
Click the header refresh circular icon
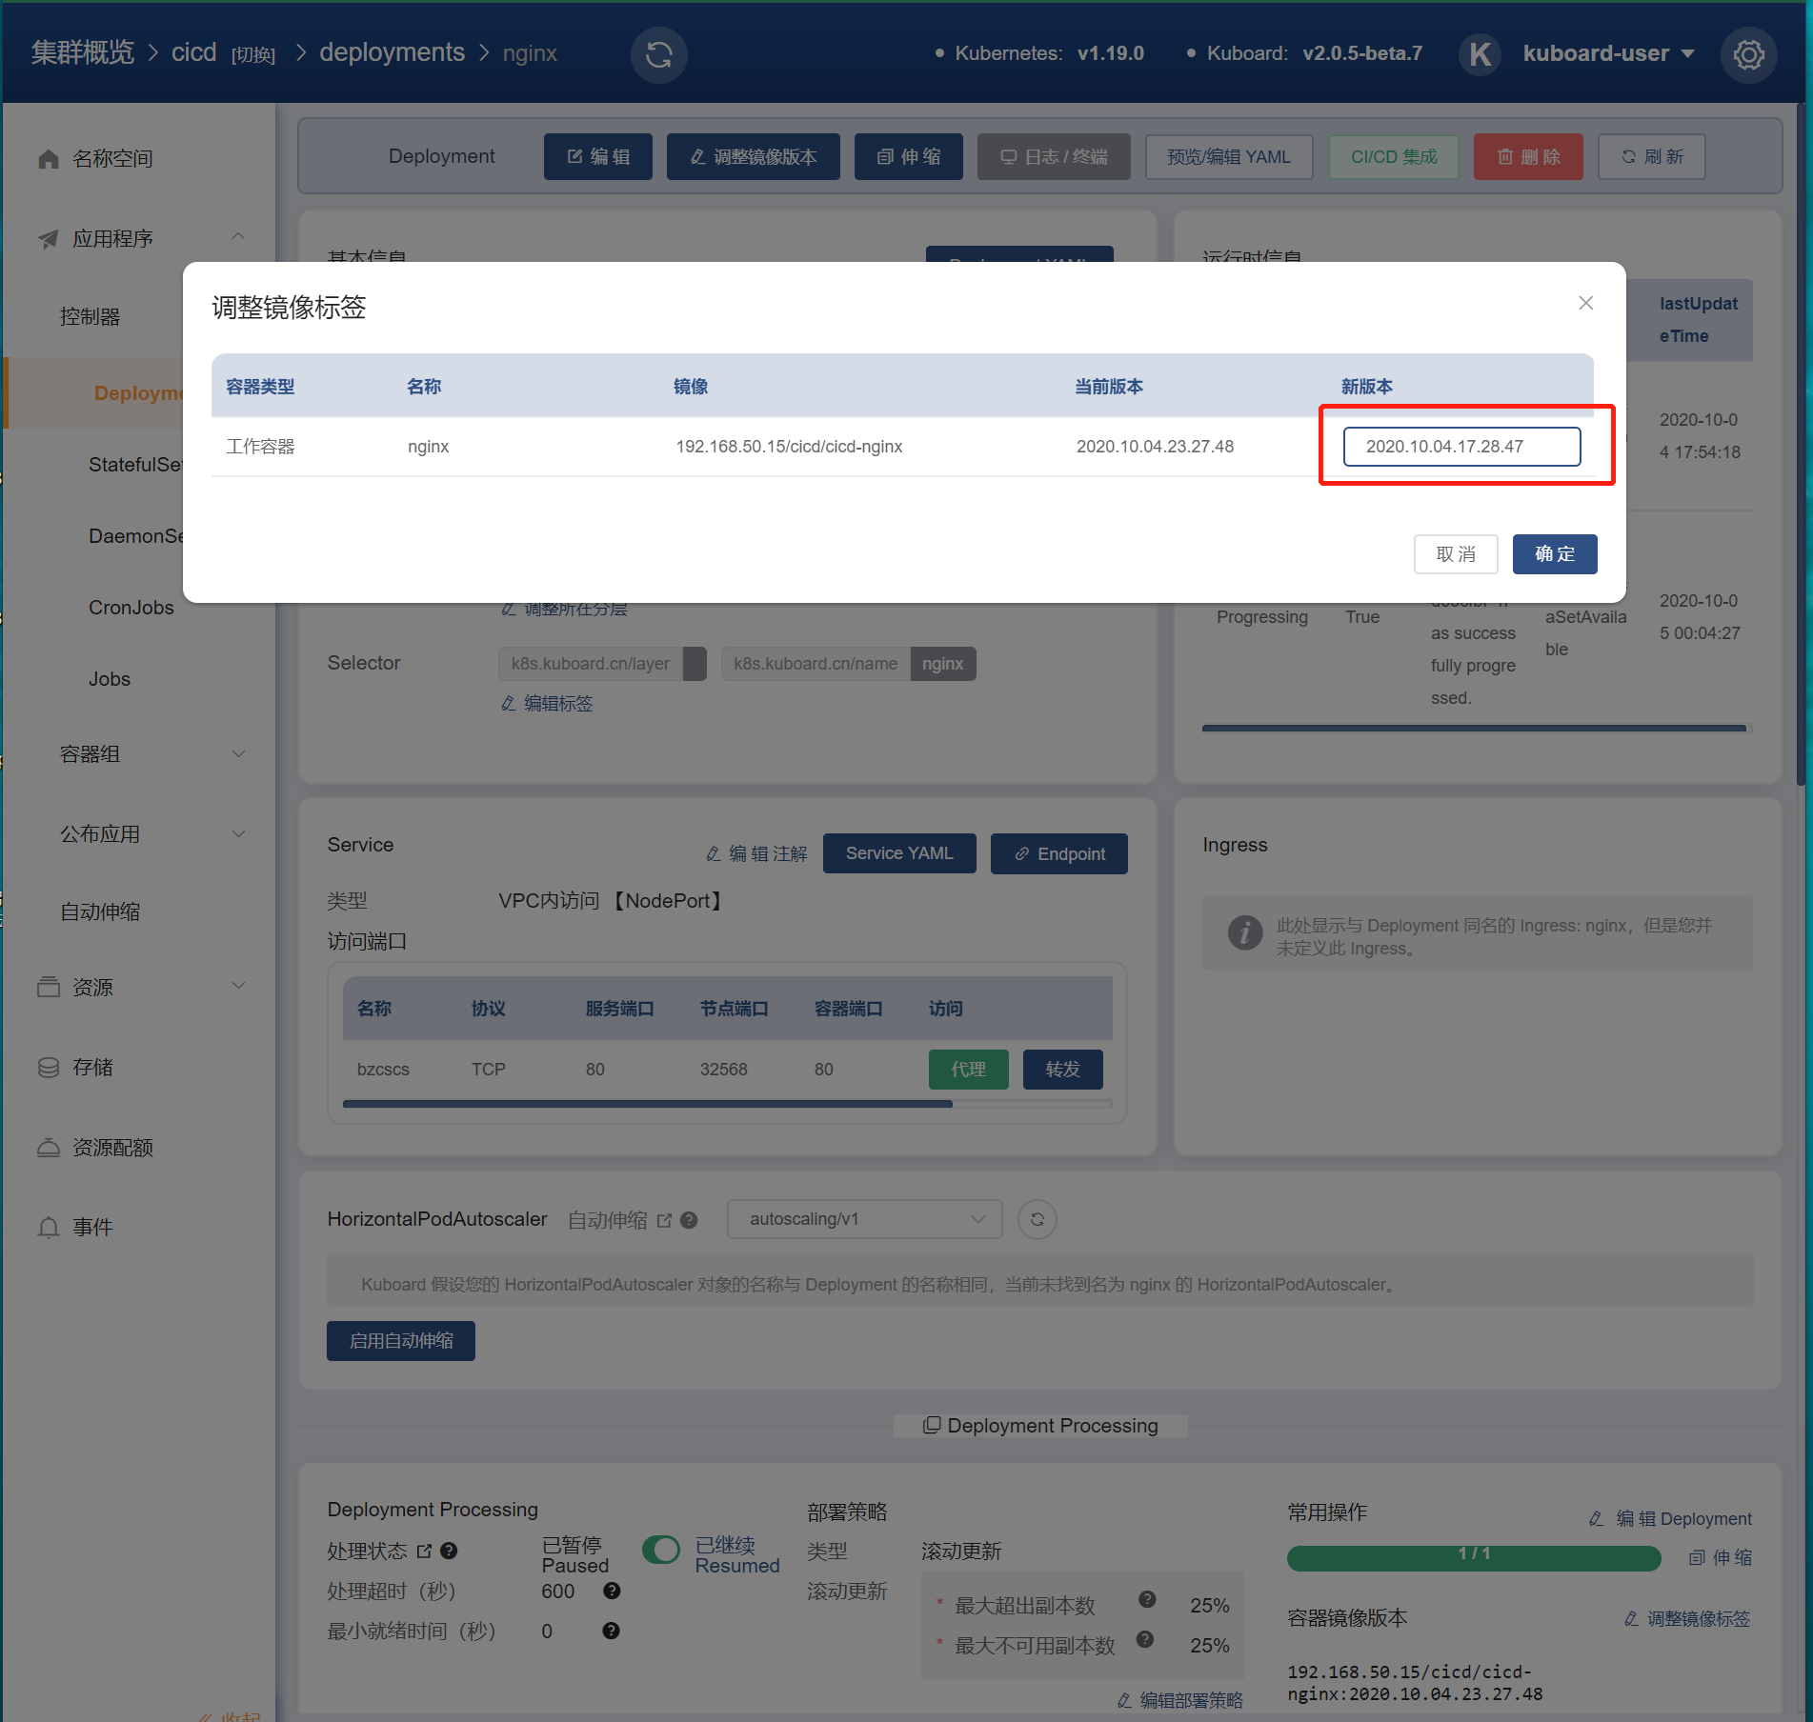click(x=658, y=54)
